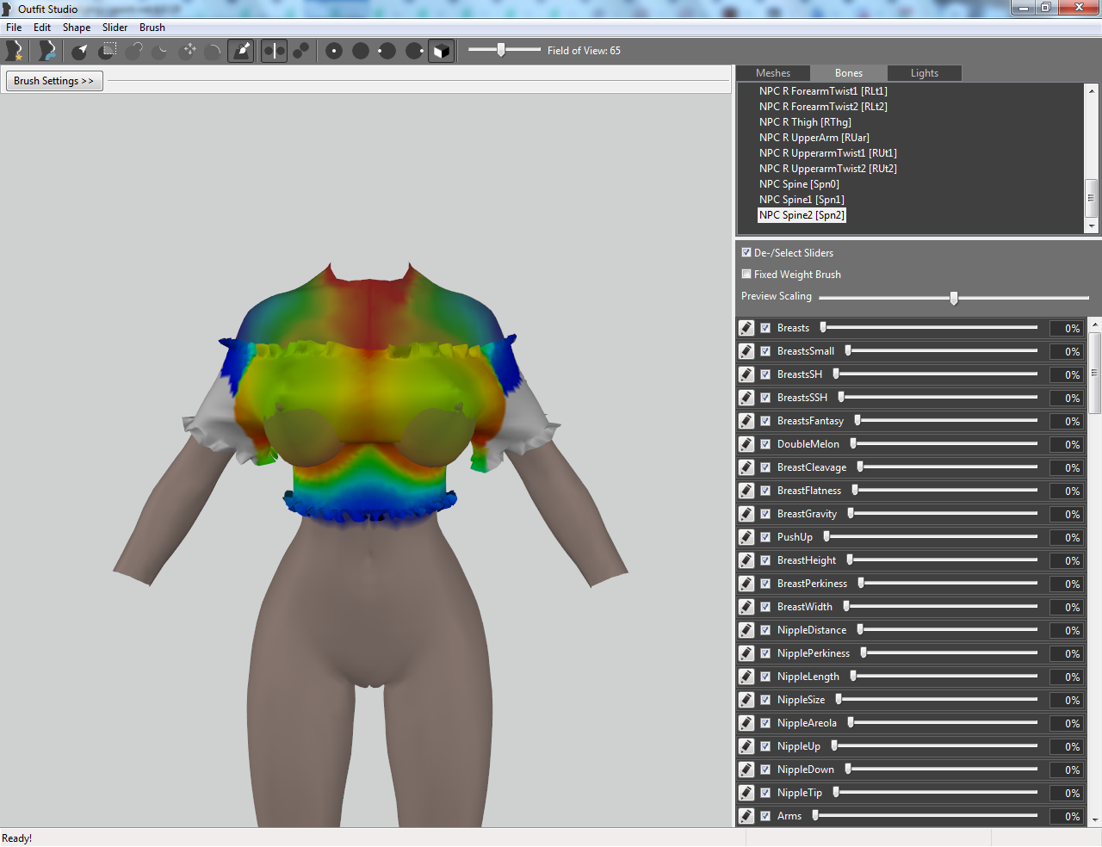The image size is (1102, 847).
Task: Switch to the Meshes tab
Action: (773, 73)
